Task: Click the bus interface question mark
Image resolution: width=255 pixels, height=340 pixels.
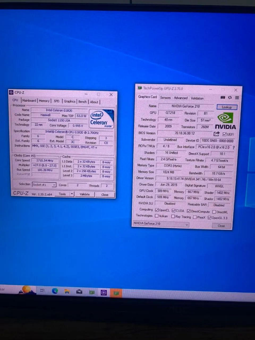Action: click(233, 148)
